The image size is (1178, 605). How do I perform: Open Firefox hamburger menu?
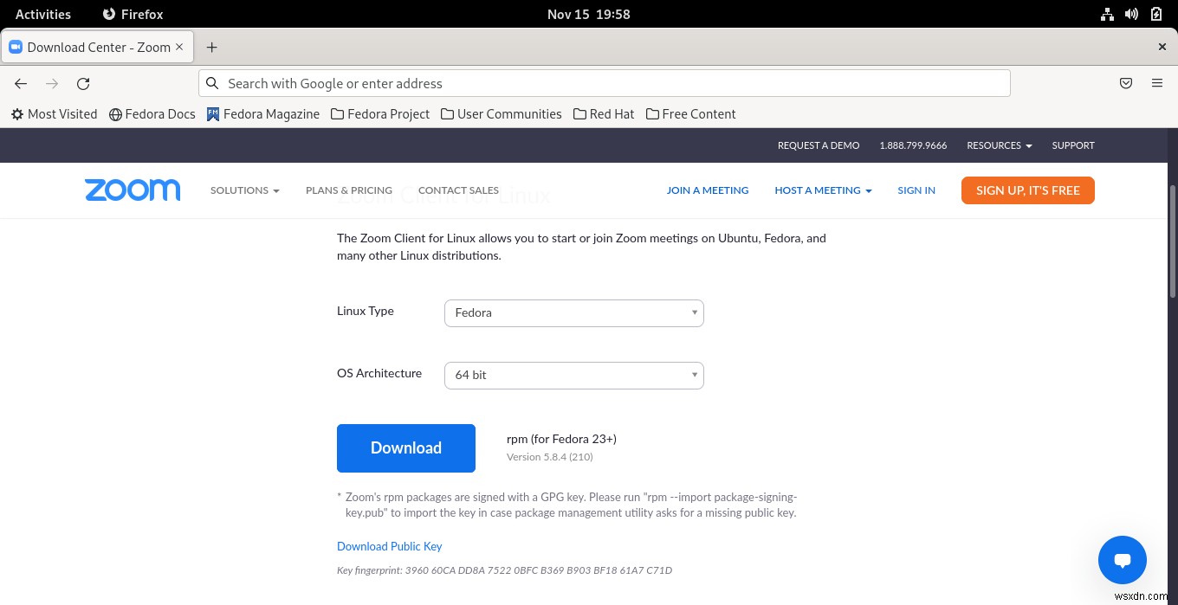click(x=1157, y=84)
